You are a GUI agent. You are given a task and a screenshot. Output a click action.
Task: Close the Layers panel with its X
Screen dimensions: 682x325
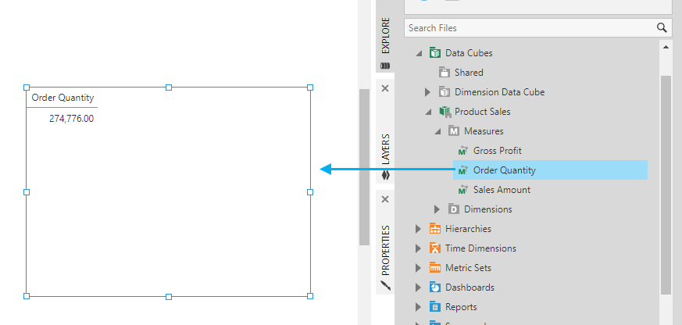coord(385,89)
